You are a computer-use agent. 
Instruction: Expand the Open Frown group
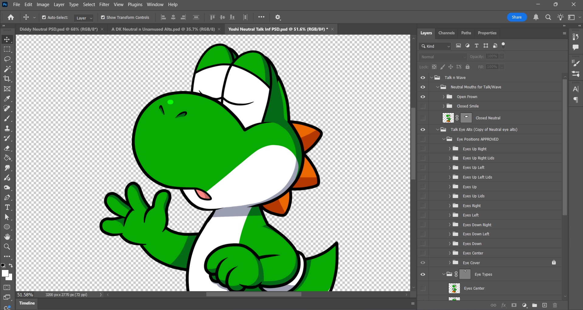444,97
